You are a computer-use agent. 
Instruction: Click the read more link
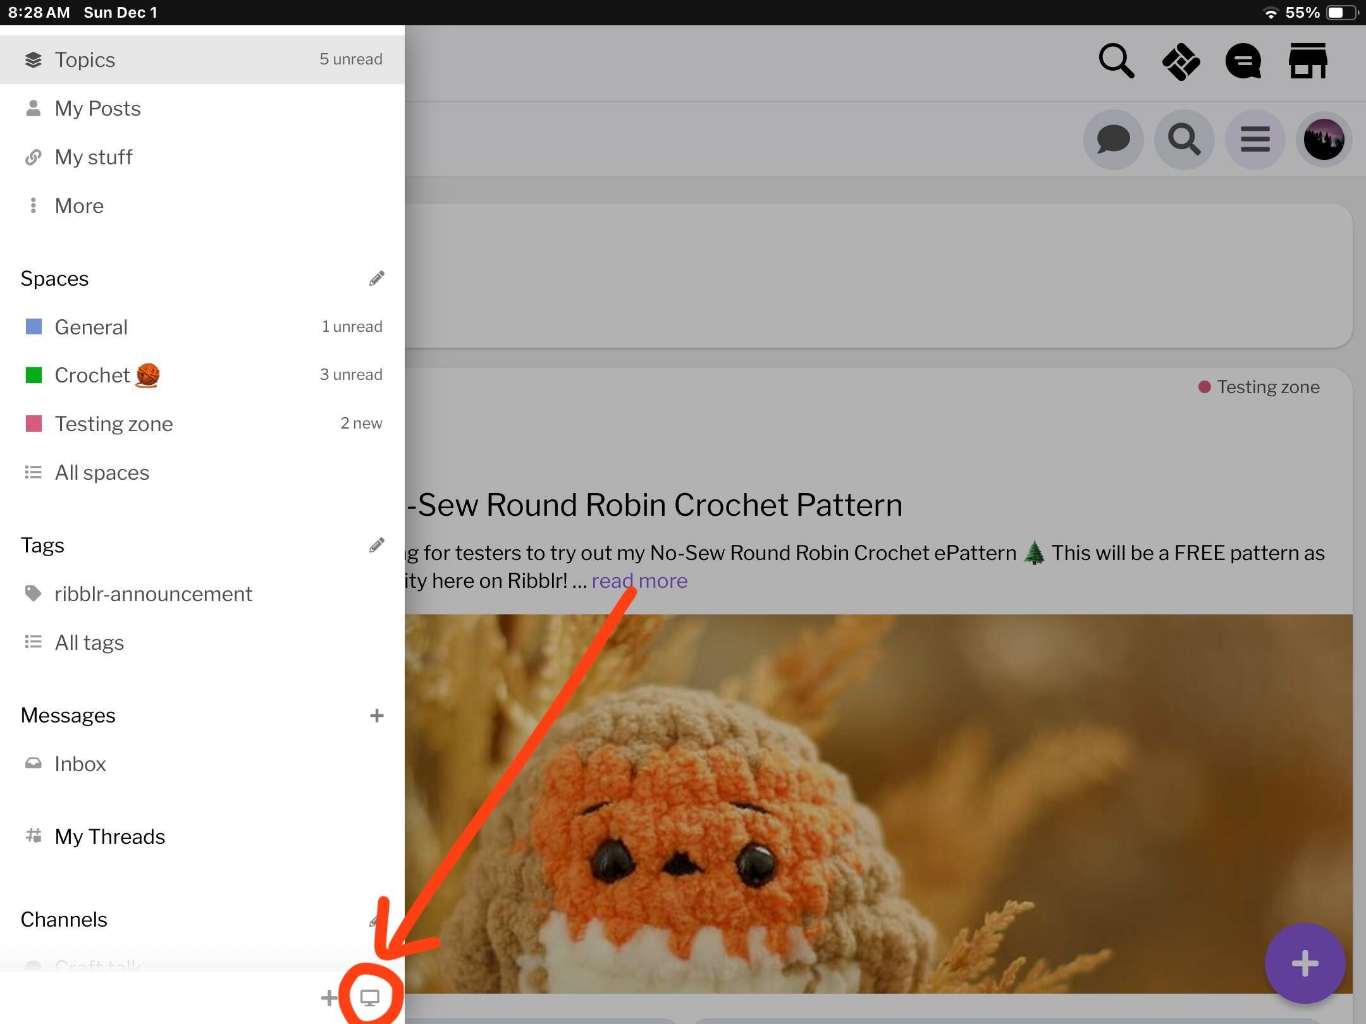(639, 580)
